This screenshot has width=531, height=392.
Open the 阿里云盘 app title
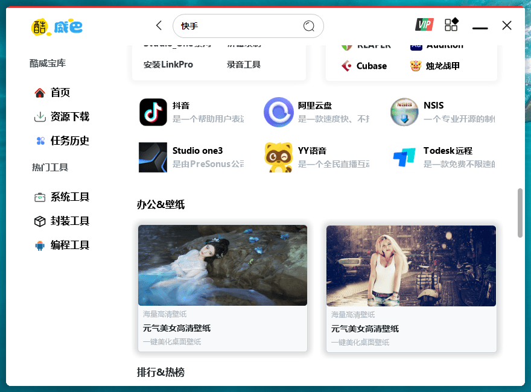coord(314,106)
